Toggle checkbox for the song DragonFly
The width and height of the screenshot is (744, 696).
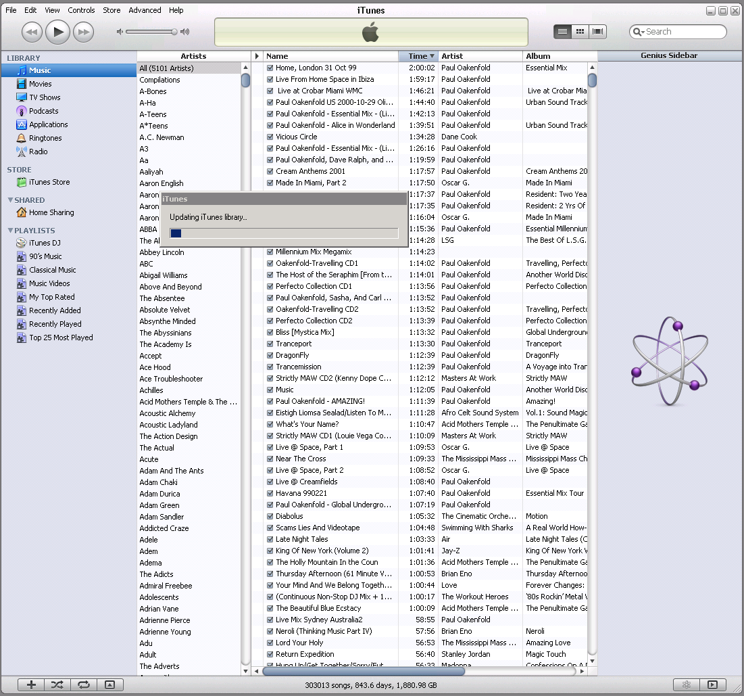[270, 355]
